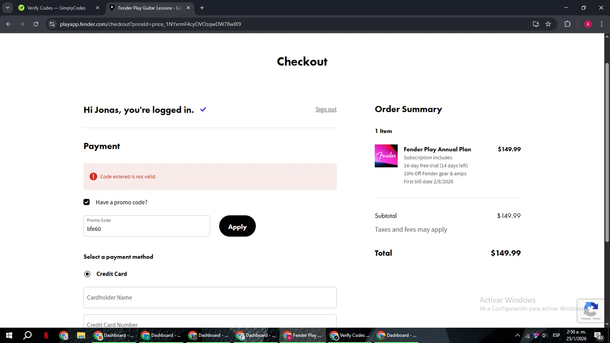Click 'Taxes and fees may apply' text

[x=411, y=230]
